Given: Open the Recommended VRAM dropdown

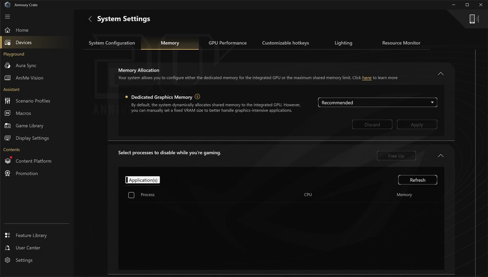Looking at the screenshot, I should tap(377, 103).
